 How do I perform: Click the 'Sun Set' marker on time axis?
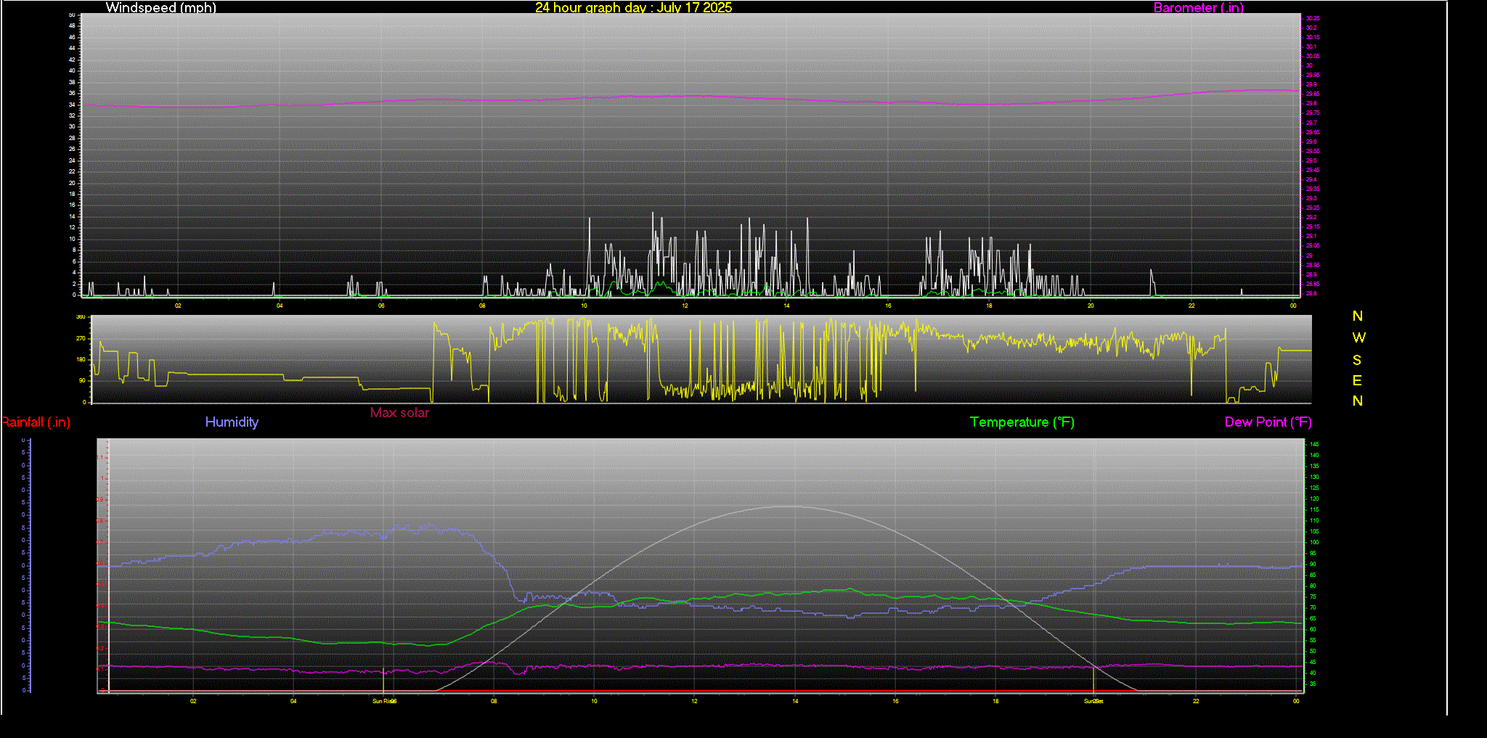pos(1093,701)
